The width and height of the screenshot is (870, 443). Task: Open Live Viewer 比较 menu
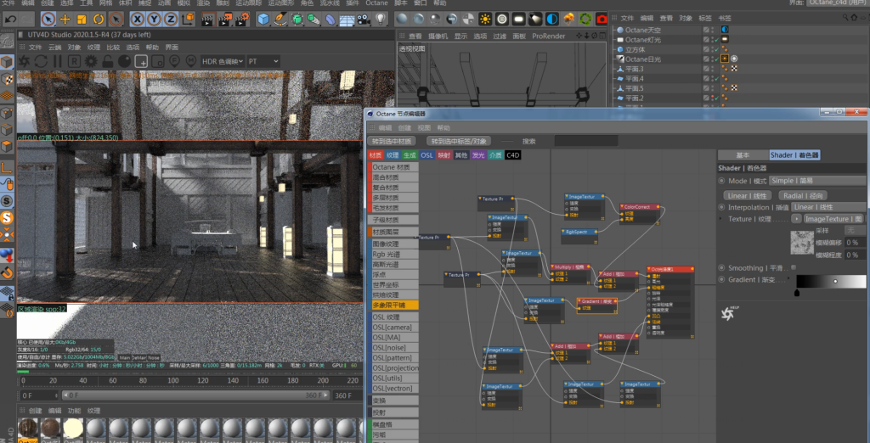point(113,48)
